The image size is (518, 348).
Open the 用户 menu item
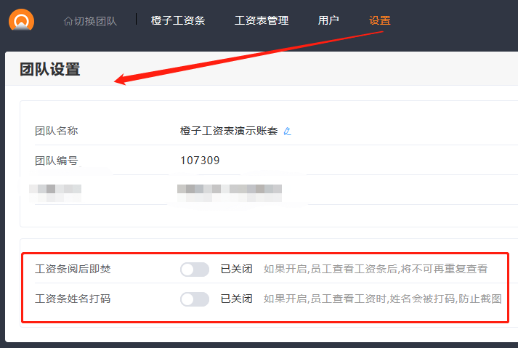tap(328, 20)
